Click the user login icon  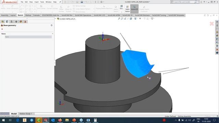(201, 2)
